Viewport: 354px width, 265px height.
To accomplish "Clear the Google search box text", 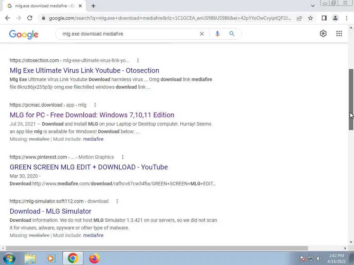I will tap(202, 34).
